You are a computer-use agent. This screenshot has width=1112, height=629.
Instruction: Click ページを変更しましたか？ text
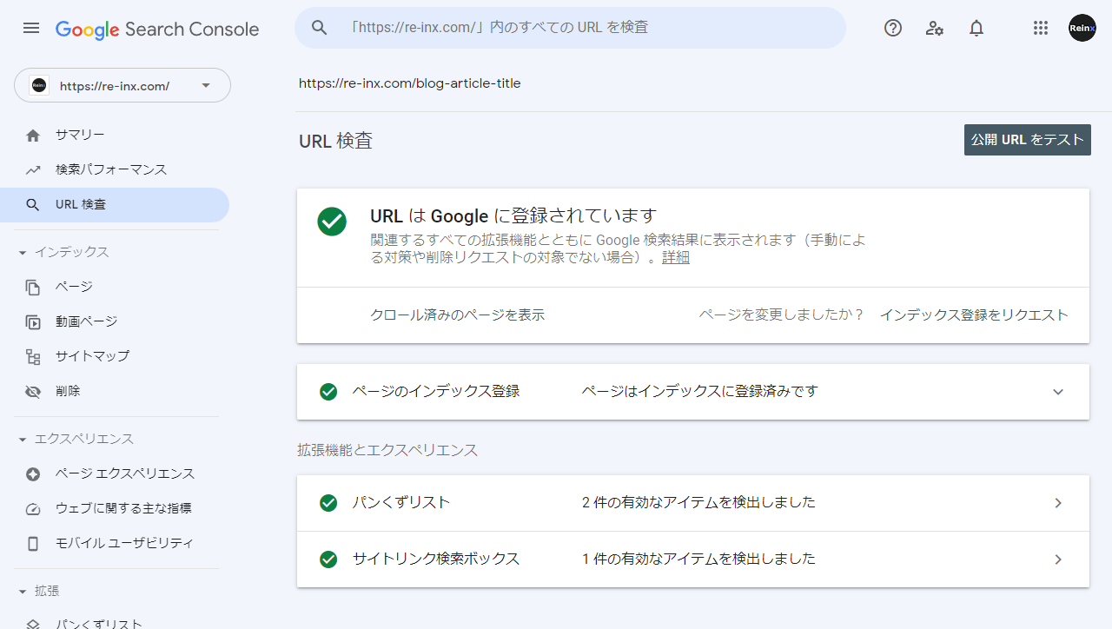pyautogui.click(x=782, y=315)
